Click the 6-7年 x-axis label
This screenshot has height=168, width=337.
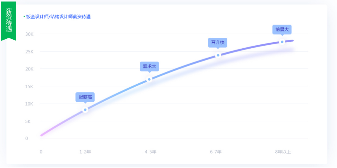[x=216, y=152]
